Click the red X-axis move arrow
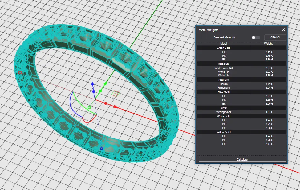300x190 pixels. click(116, 107)
